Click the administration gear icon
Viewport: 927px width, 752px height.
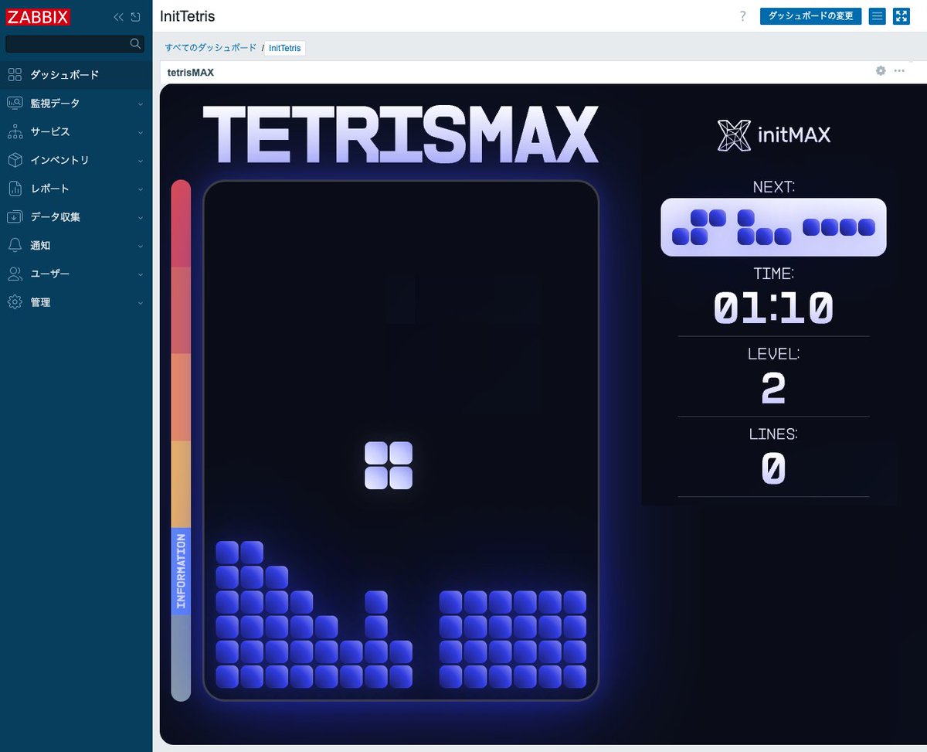pos(15,303)
